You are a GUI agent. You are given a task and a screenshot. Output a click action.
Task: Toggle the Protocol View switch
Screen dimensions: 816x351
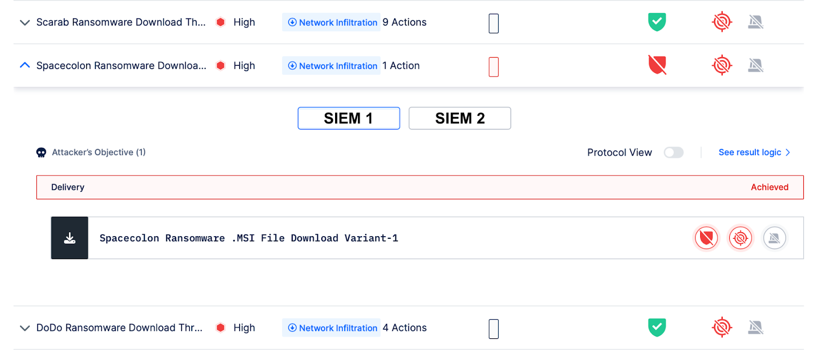point(673,153)
